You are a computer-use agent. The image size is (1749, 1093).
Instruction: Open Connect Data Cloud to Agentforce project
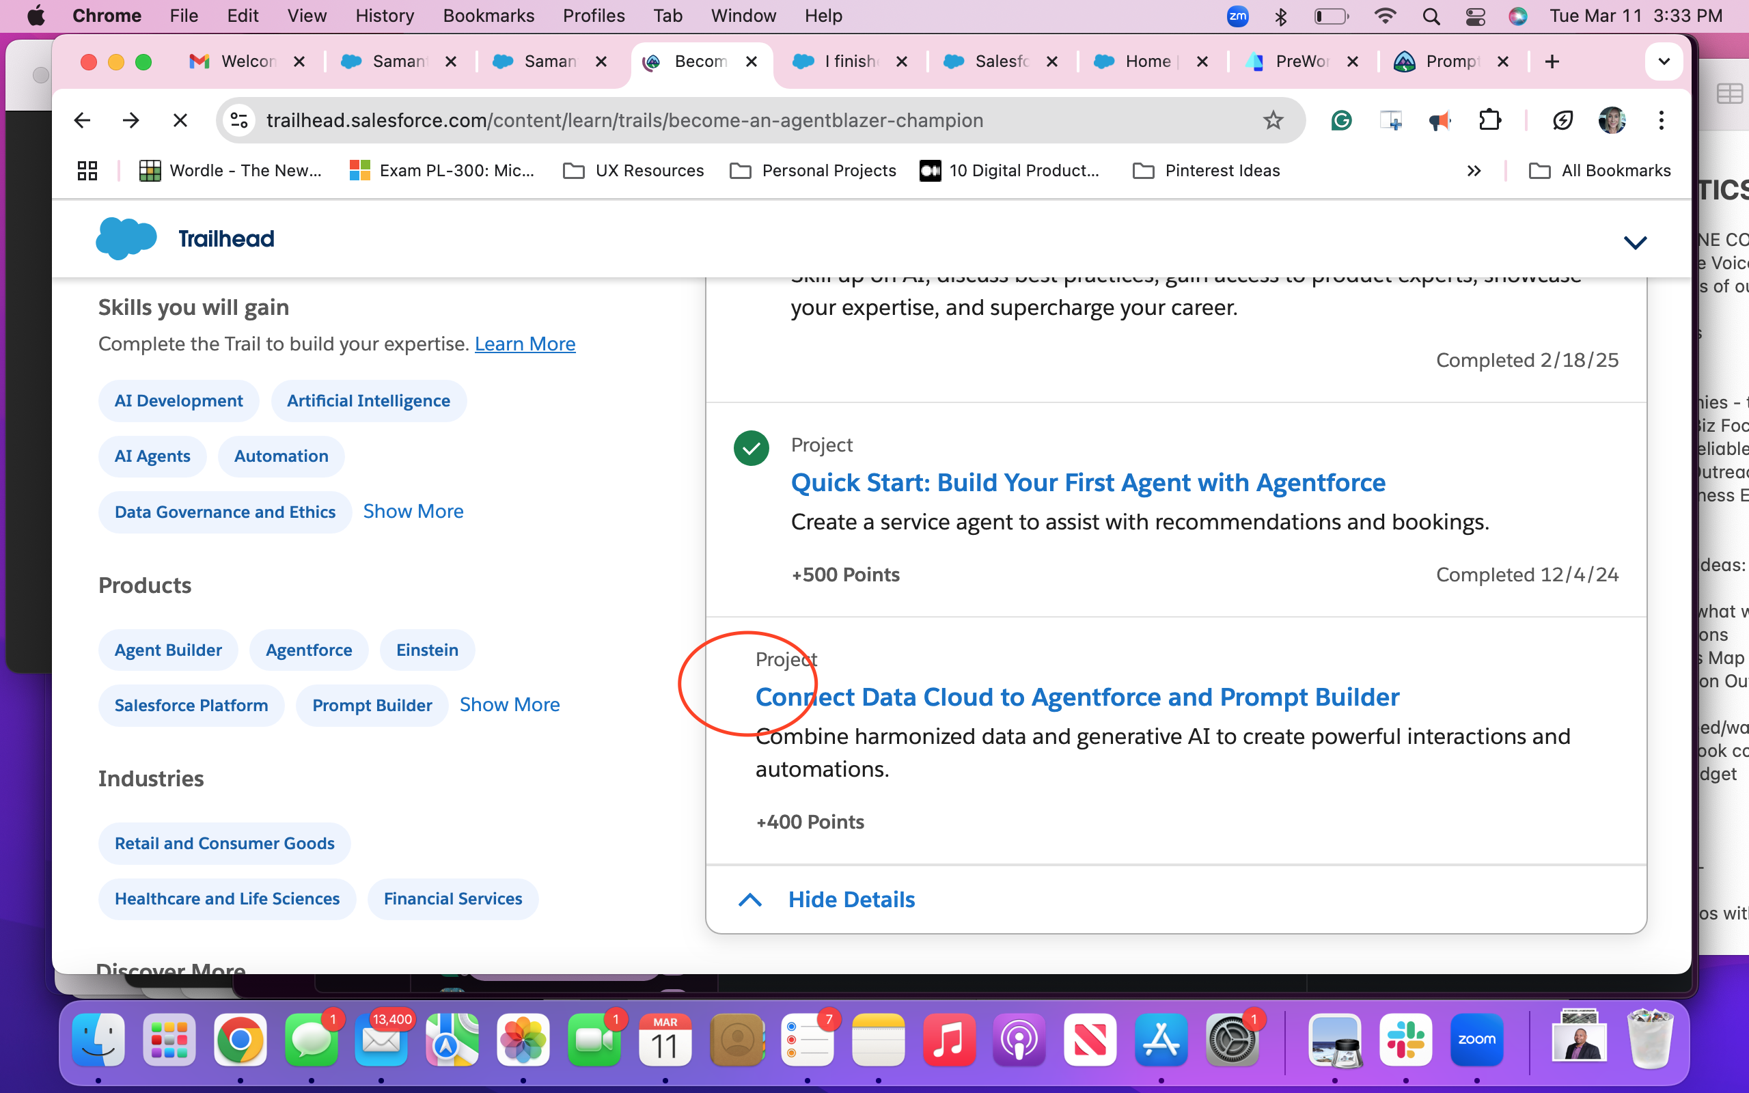pyautogui.click(x=1077, y=697)
